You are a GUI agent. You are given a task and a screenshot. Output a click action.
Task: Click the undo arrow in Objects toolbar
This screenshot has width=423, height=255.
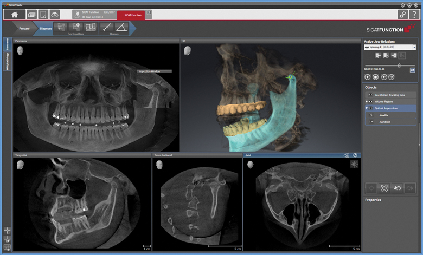click(397, 187)
